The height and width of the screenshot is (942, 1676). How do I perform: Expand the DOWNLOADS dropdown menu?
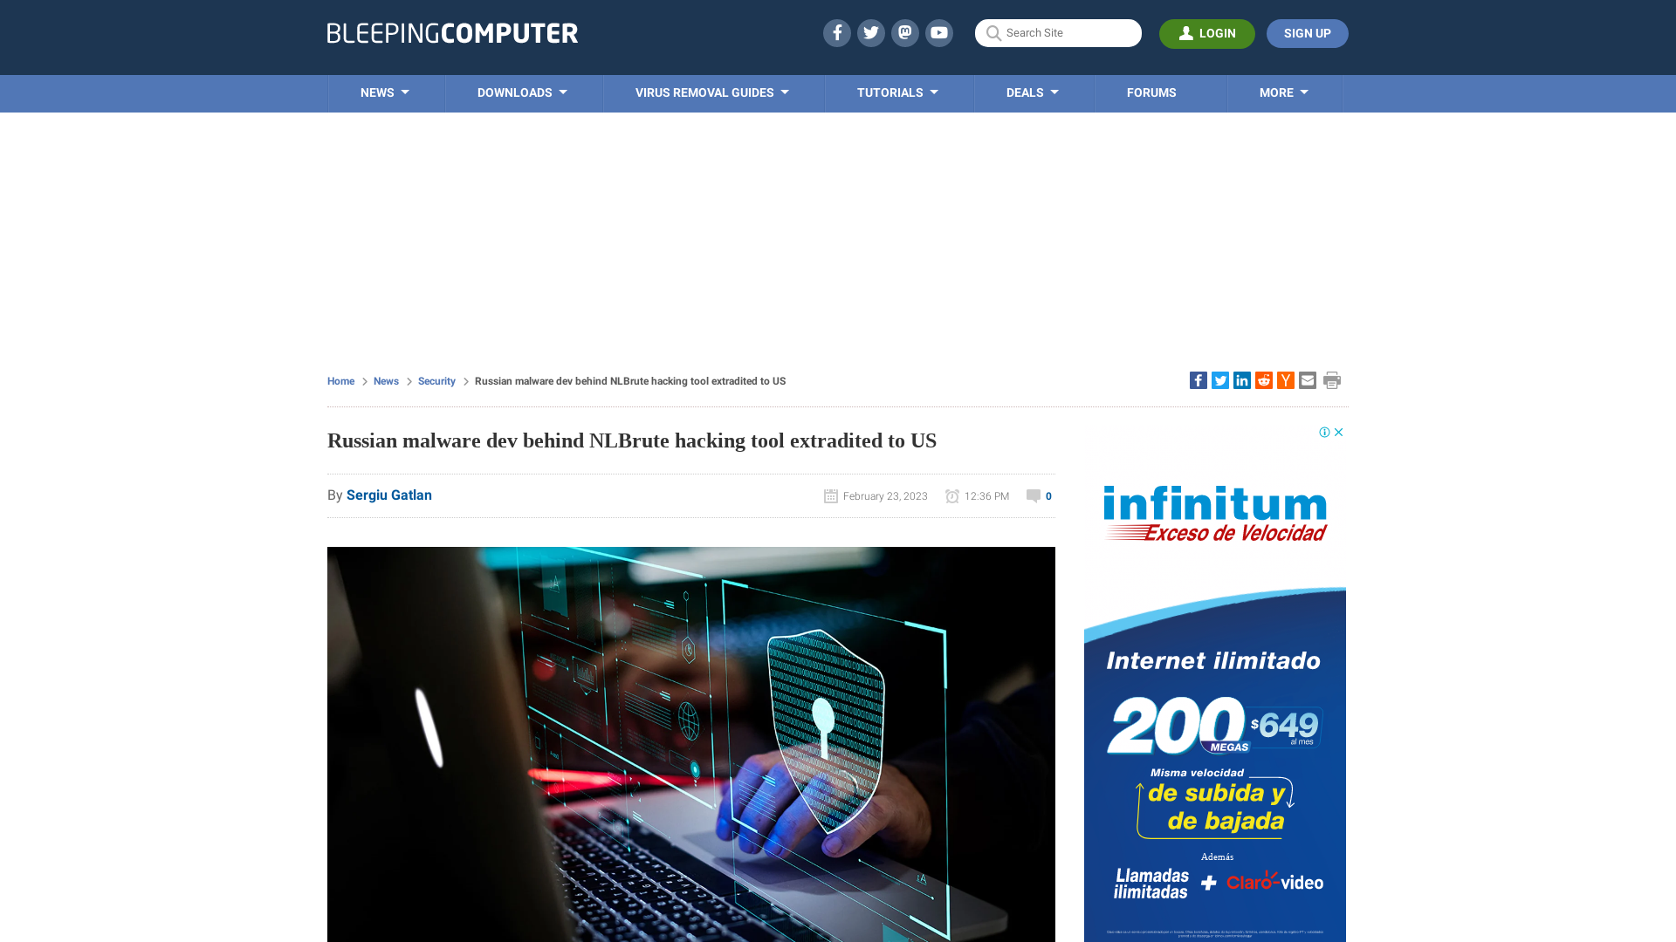(x=521, y=93)
